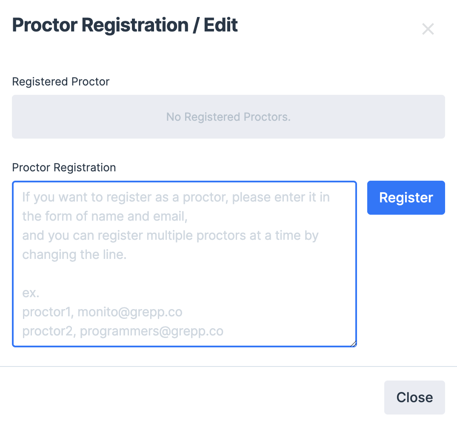Click the 'proctor1, monito@grepp.co' example line
The image size is (457, 426).
point(102,312)
